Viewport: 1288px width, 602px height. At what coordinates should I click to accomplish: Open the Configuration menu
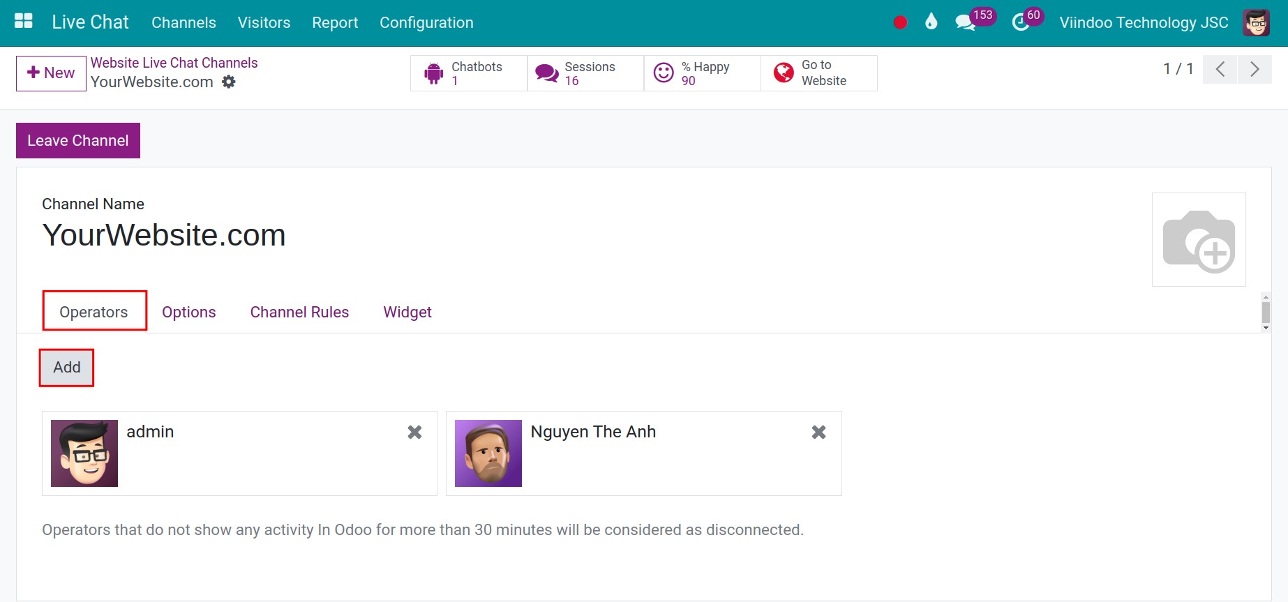[426, 22]
